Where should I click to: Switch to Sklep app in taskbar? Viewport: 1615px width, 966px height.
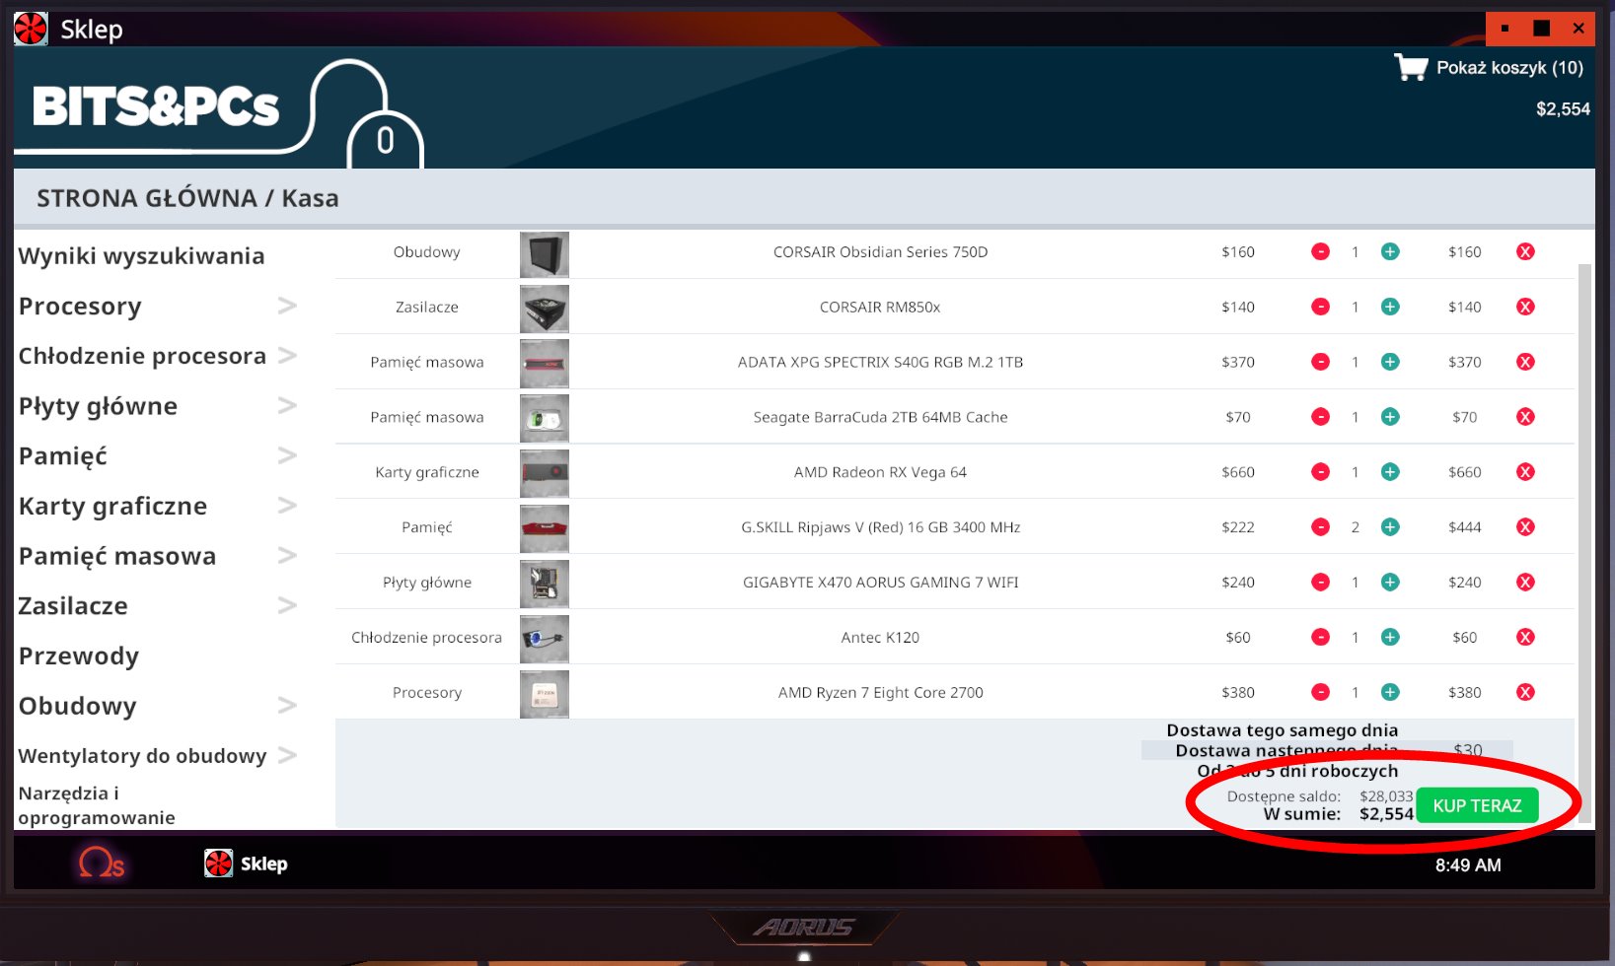point(246,863)
